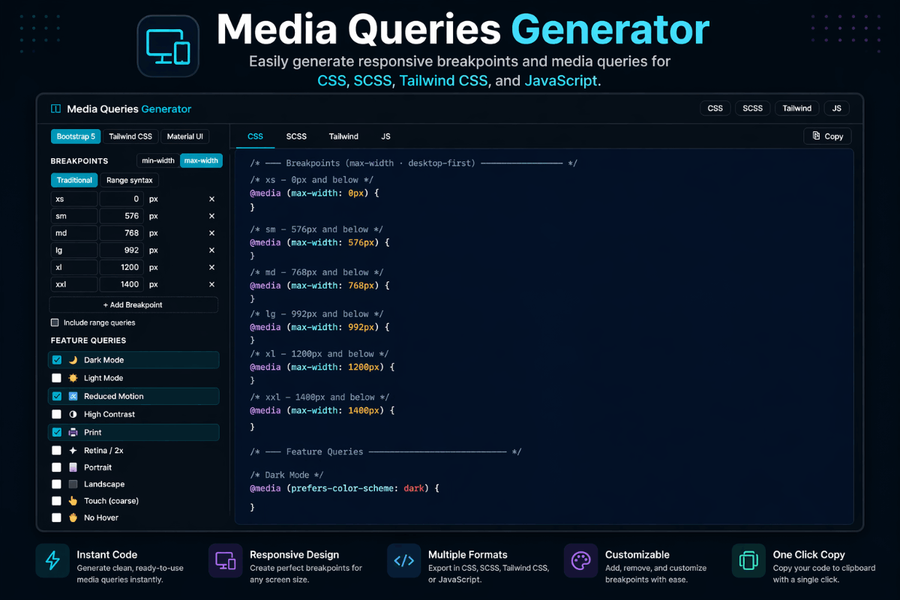The height and width of the screenshot is (600, 900).
Task: Click JS button in header bar
Action: 837,108
